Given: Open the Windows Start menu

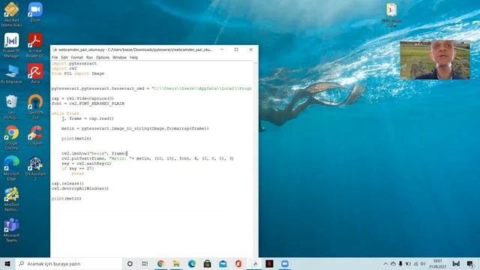Looking at the screenshot, I should tap(7, 263).
